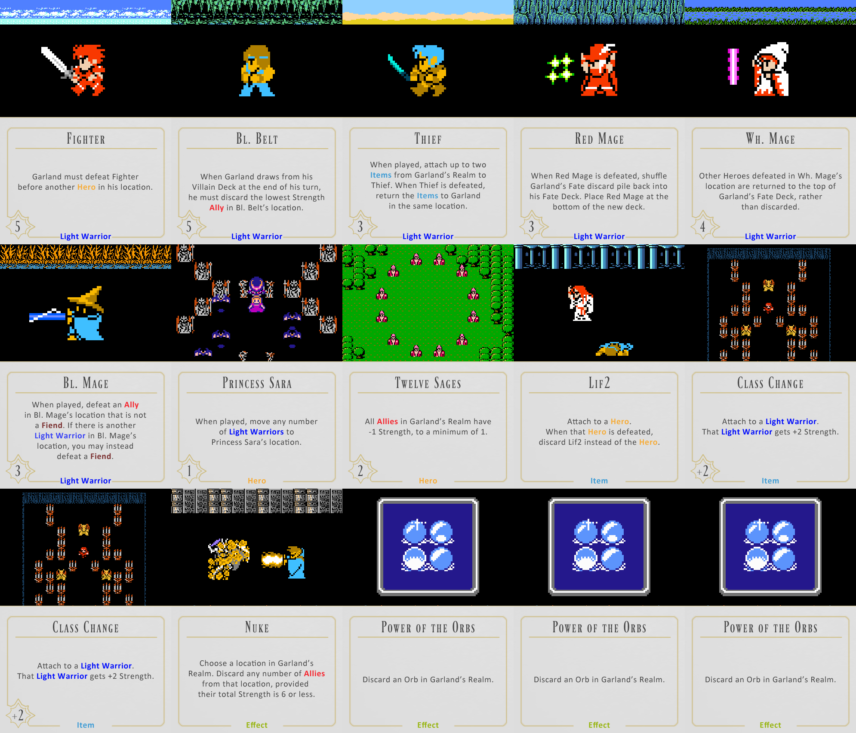Click the Nuke card title
Viewport: 856px width, 733px height.
point(257,628)
